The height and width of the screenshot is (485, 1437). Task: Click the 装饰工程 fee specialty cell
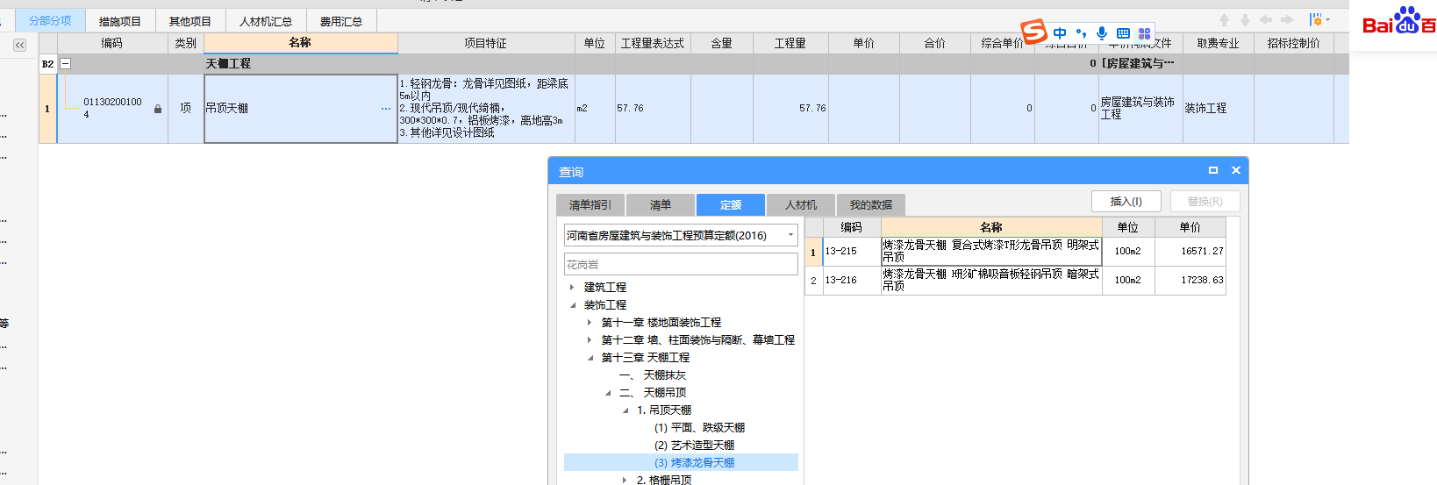(x=1219, y=109)
